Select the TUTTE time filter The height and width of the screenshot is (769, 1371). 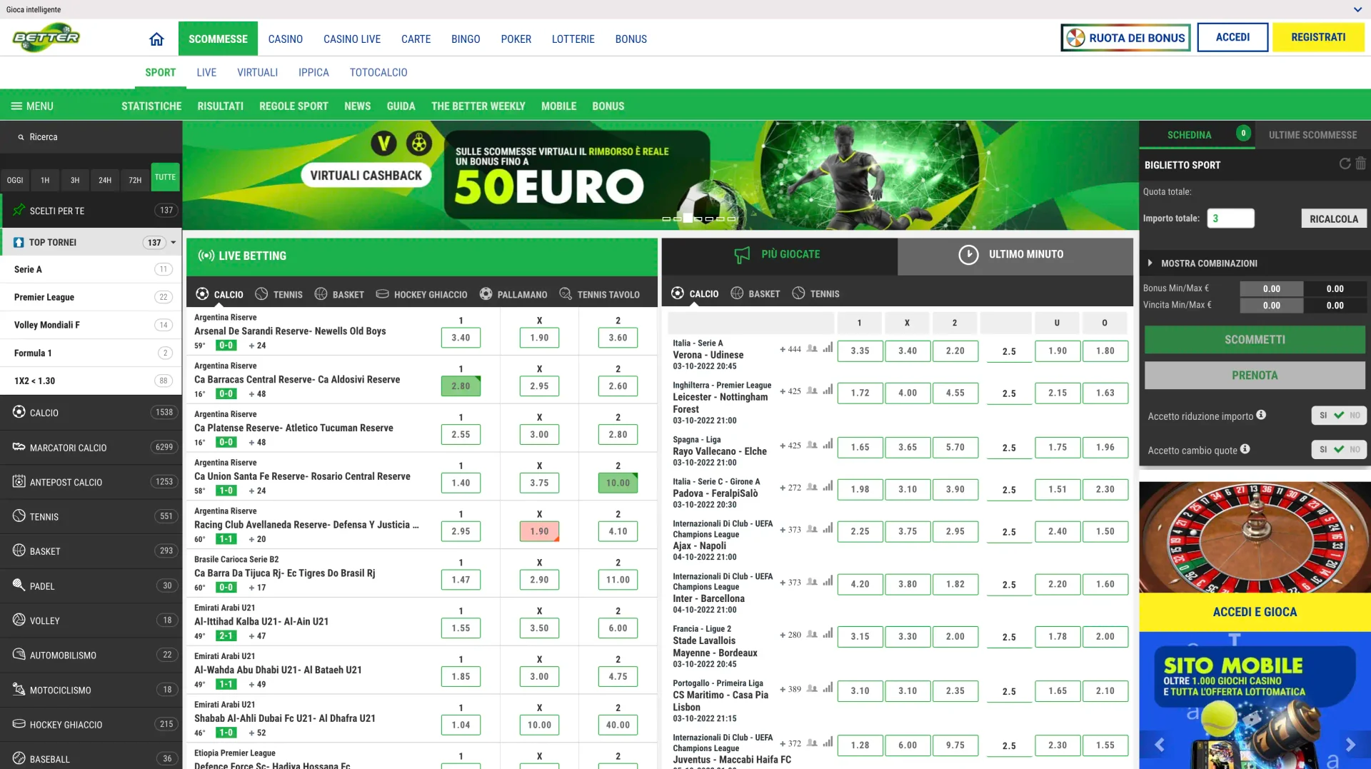click(x=165, y=177)
